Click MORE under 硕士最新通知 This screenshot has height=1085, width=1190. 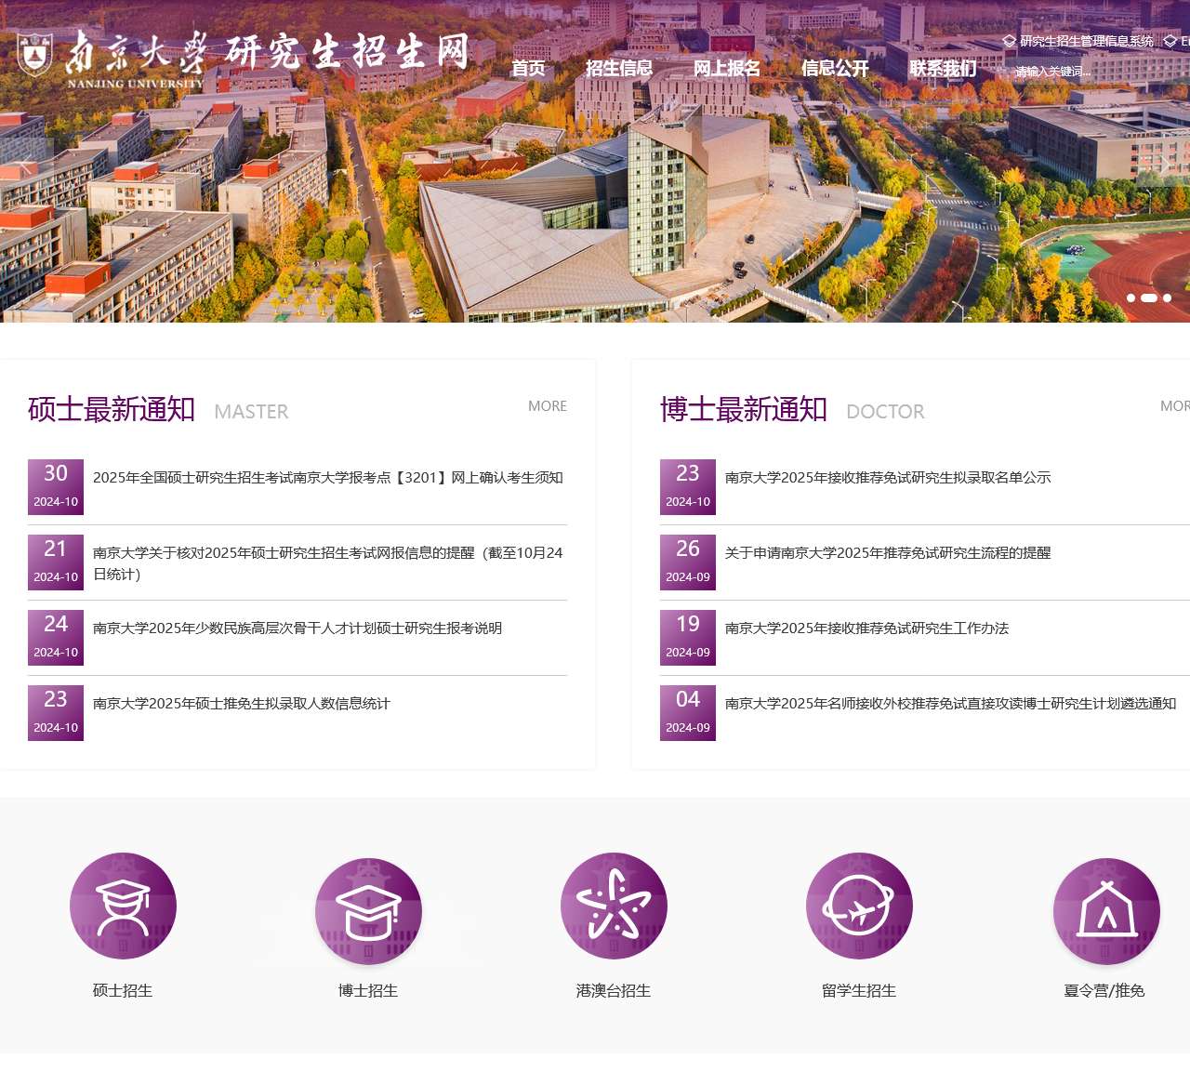pyautogui.click(x=548, y=406)
